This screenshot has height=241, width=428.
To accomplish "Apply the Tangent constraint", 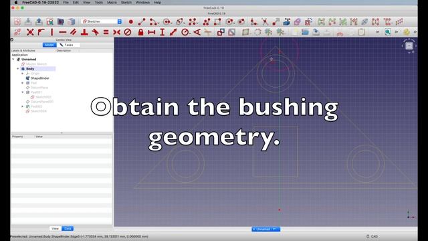I will [x=95, y=32].
